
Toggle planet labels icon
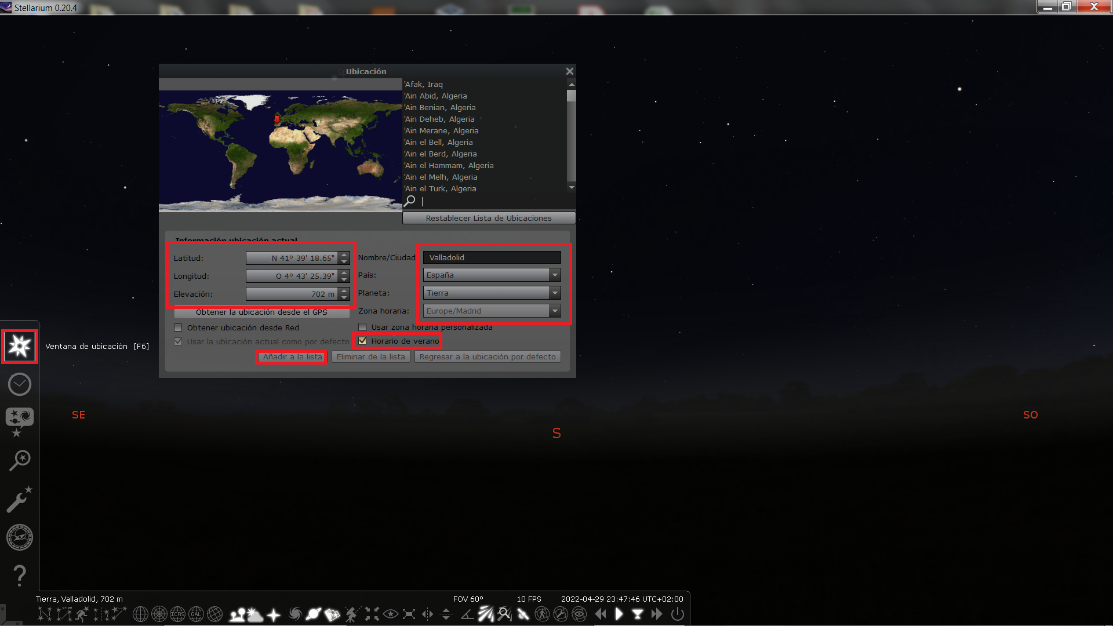tap(314, 614)
